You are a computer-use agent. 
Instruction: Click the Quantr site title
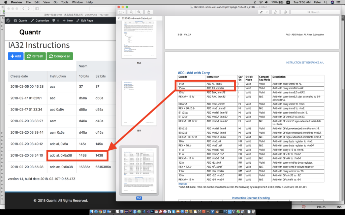[x=30, y=32]
